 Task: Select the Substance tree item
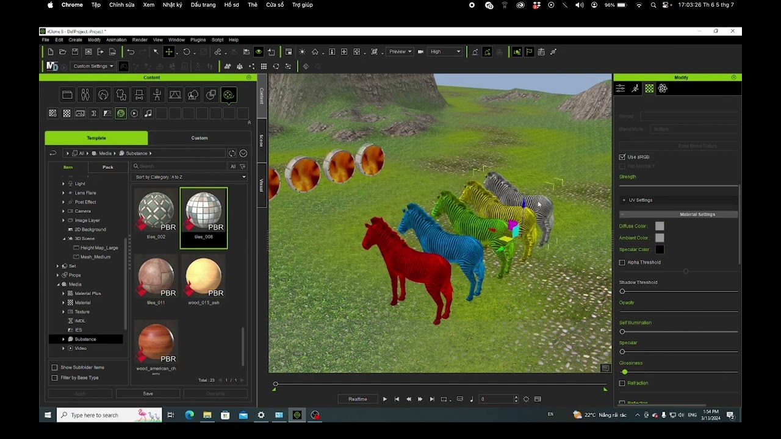coord(85,339)
